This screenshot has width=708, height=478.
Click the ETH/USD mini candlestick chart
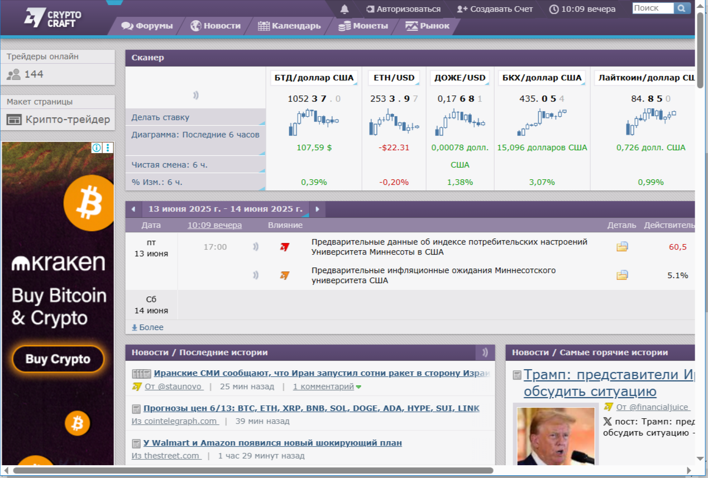394,123
